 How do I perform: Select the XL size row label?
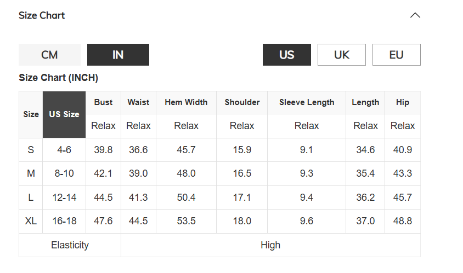coord(31,221)
